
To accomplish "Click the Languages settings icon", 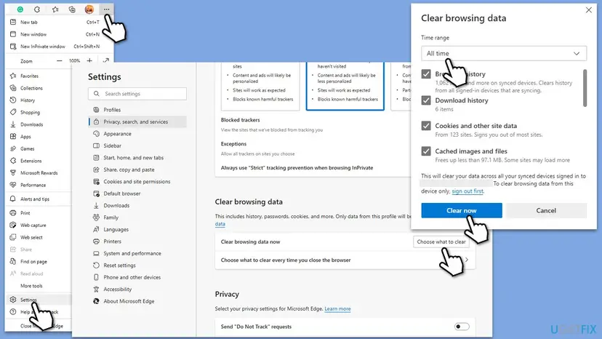I will pyautogui.click(x=96, y=229).
